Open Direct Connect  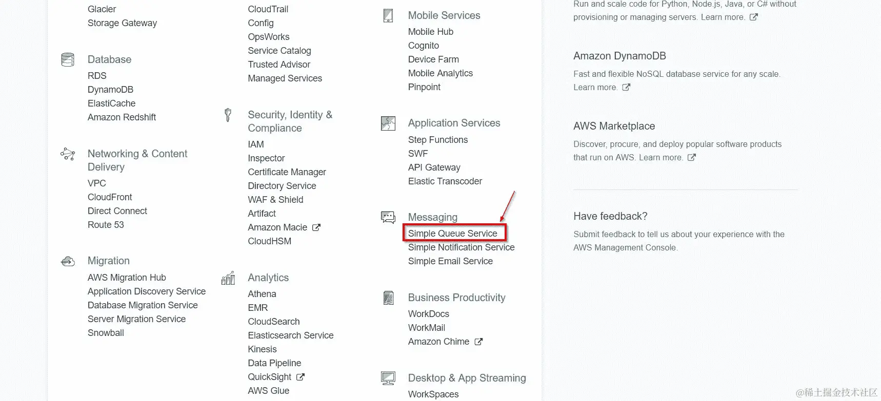pos(117,211)
